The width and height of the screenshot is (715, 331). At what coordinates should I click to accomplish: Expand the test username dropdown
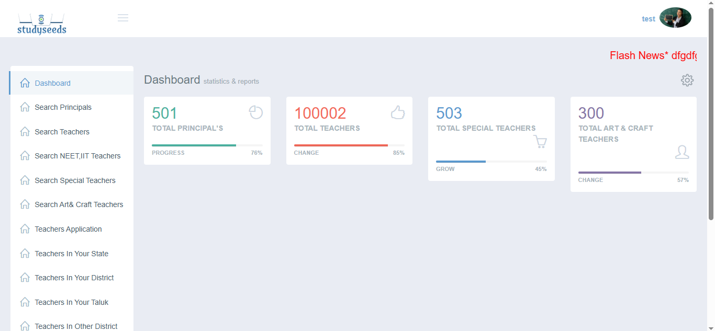648,19
